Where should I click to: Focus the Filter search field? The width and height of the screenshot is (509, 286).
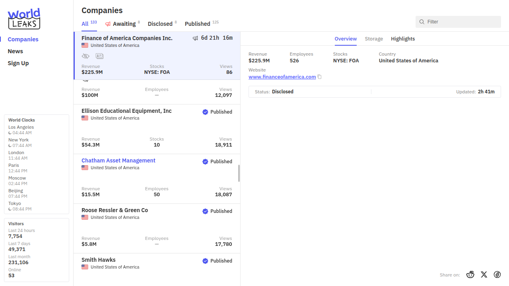pyautogui.click(x=461, y=22)
